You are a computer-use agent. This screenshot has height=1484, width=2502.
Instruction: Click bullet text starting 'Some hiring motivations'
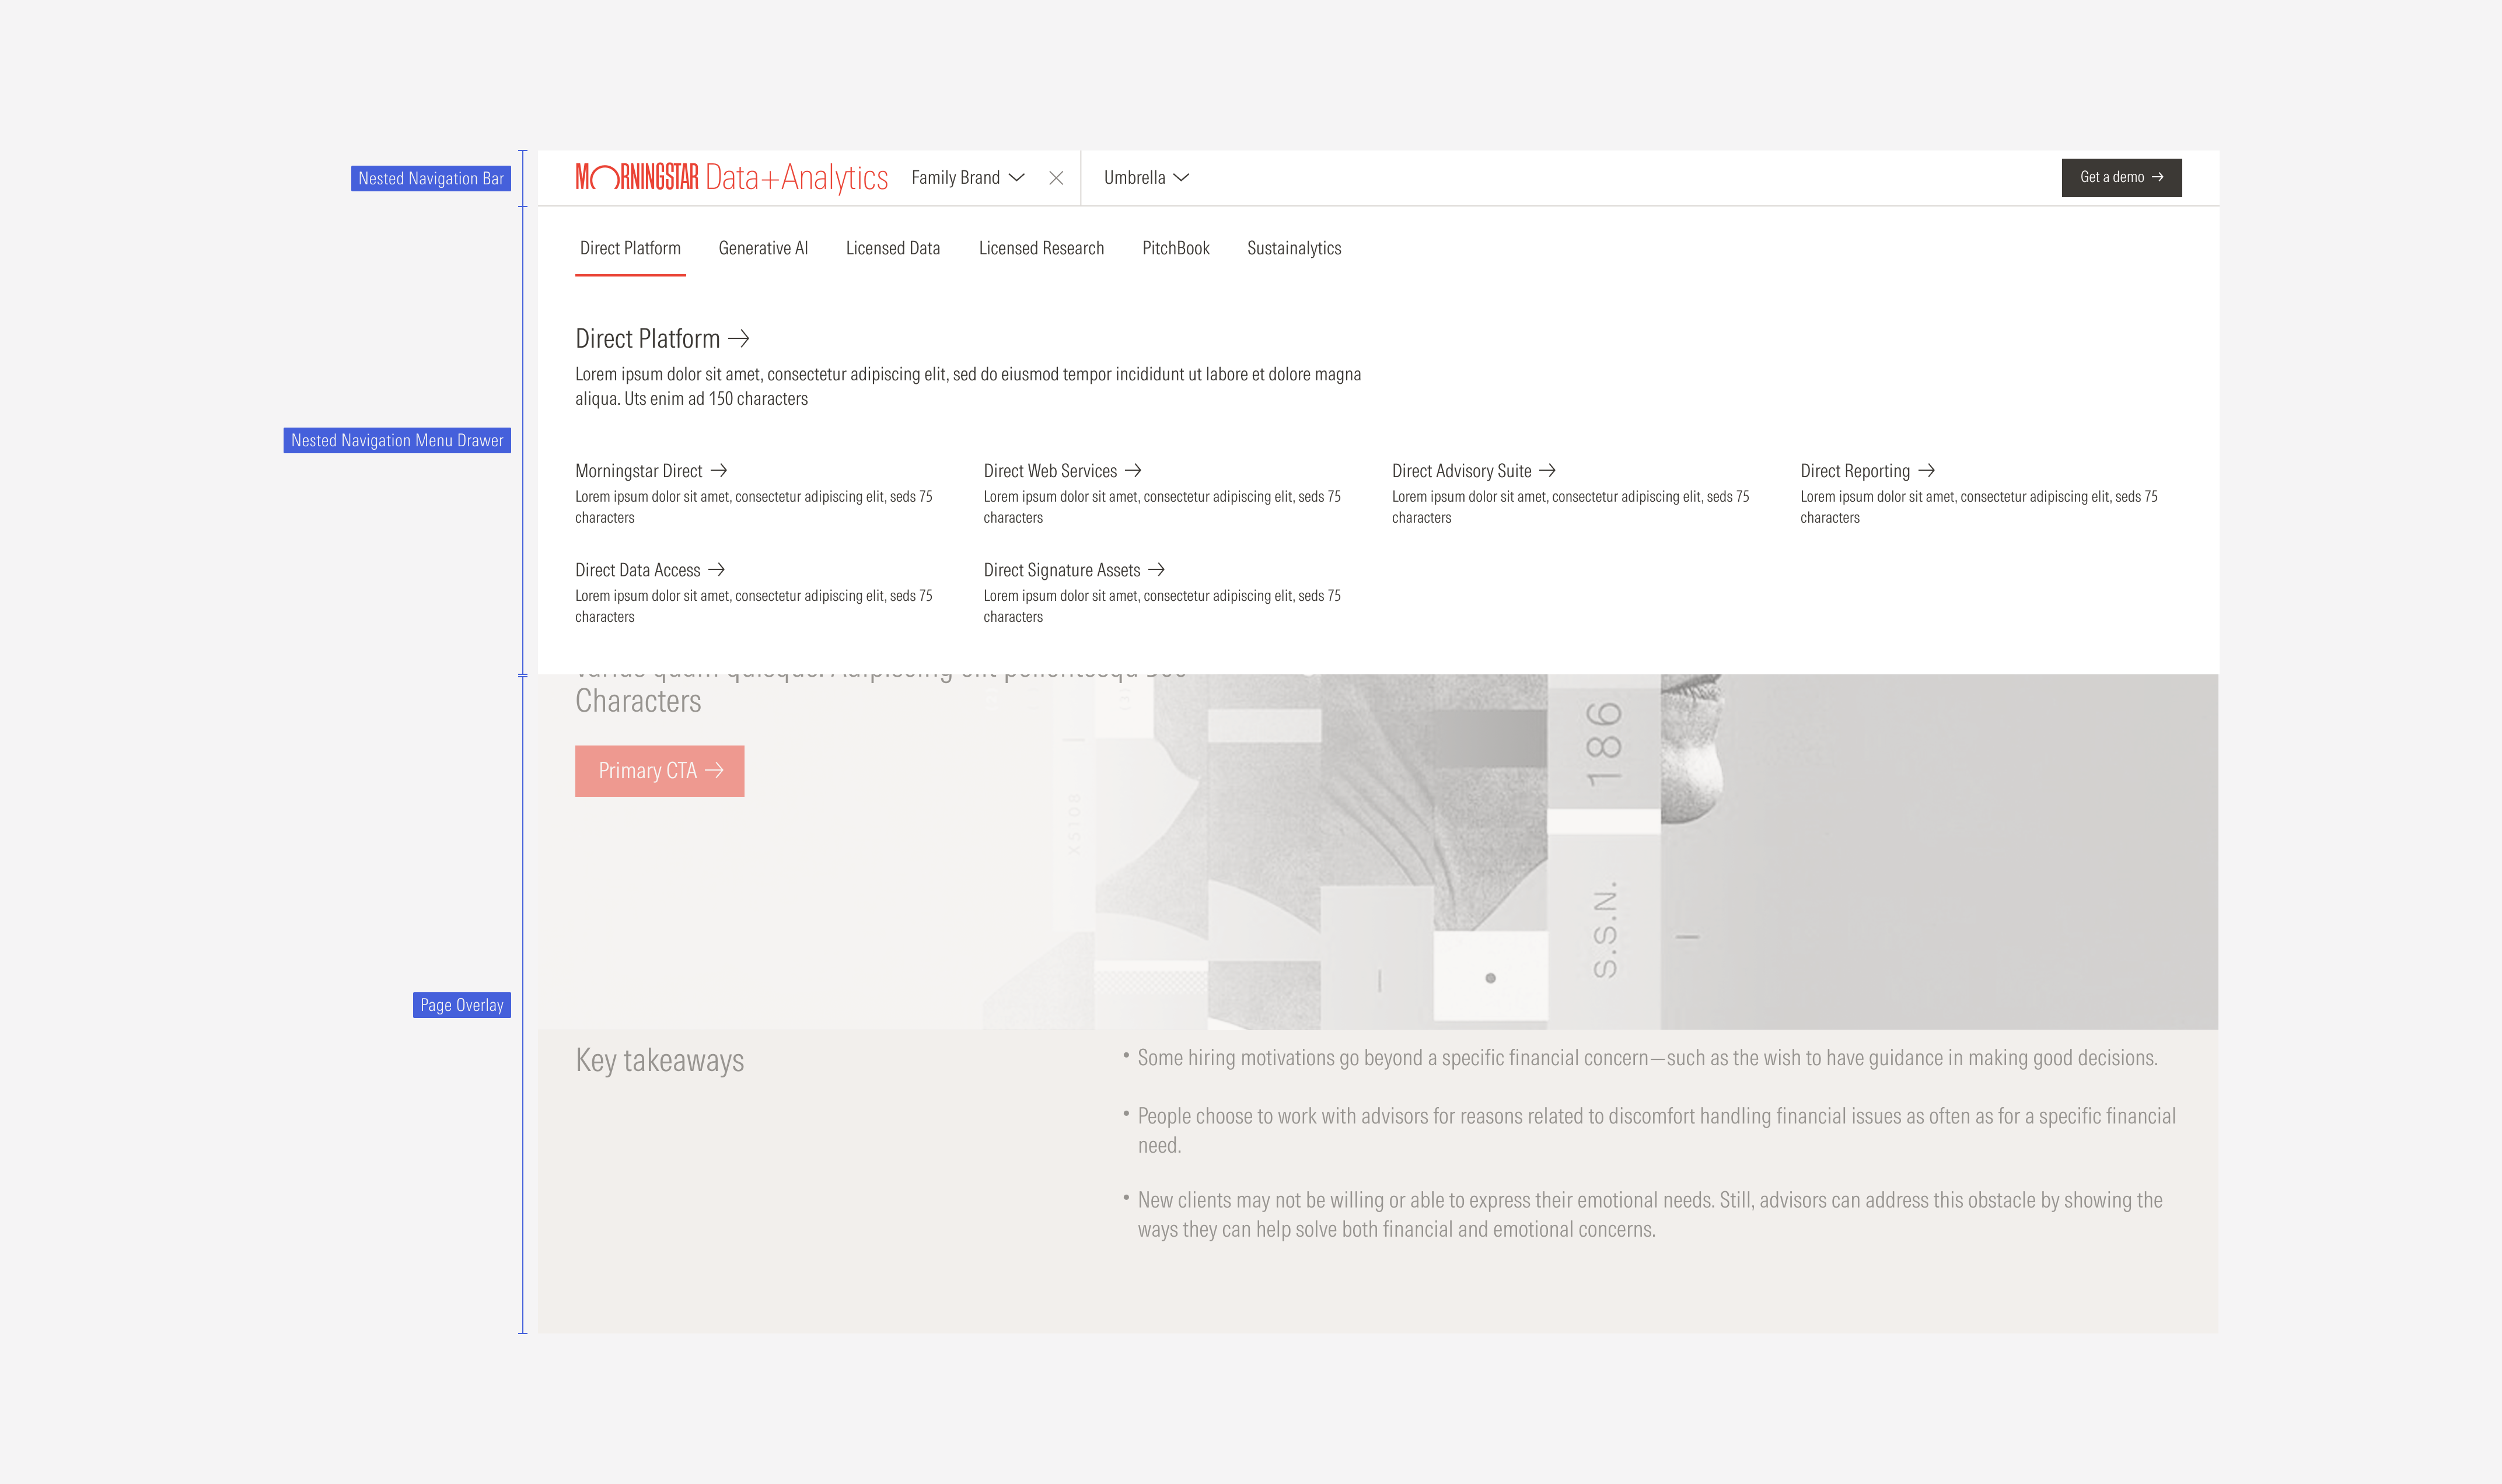[1647, 1058]
